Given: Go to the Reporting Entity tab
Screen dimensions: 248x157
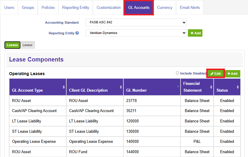Looking at the screenshot, I should (x=75, y=8).
